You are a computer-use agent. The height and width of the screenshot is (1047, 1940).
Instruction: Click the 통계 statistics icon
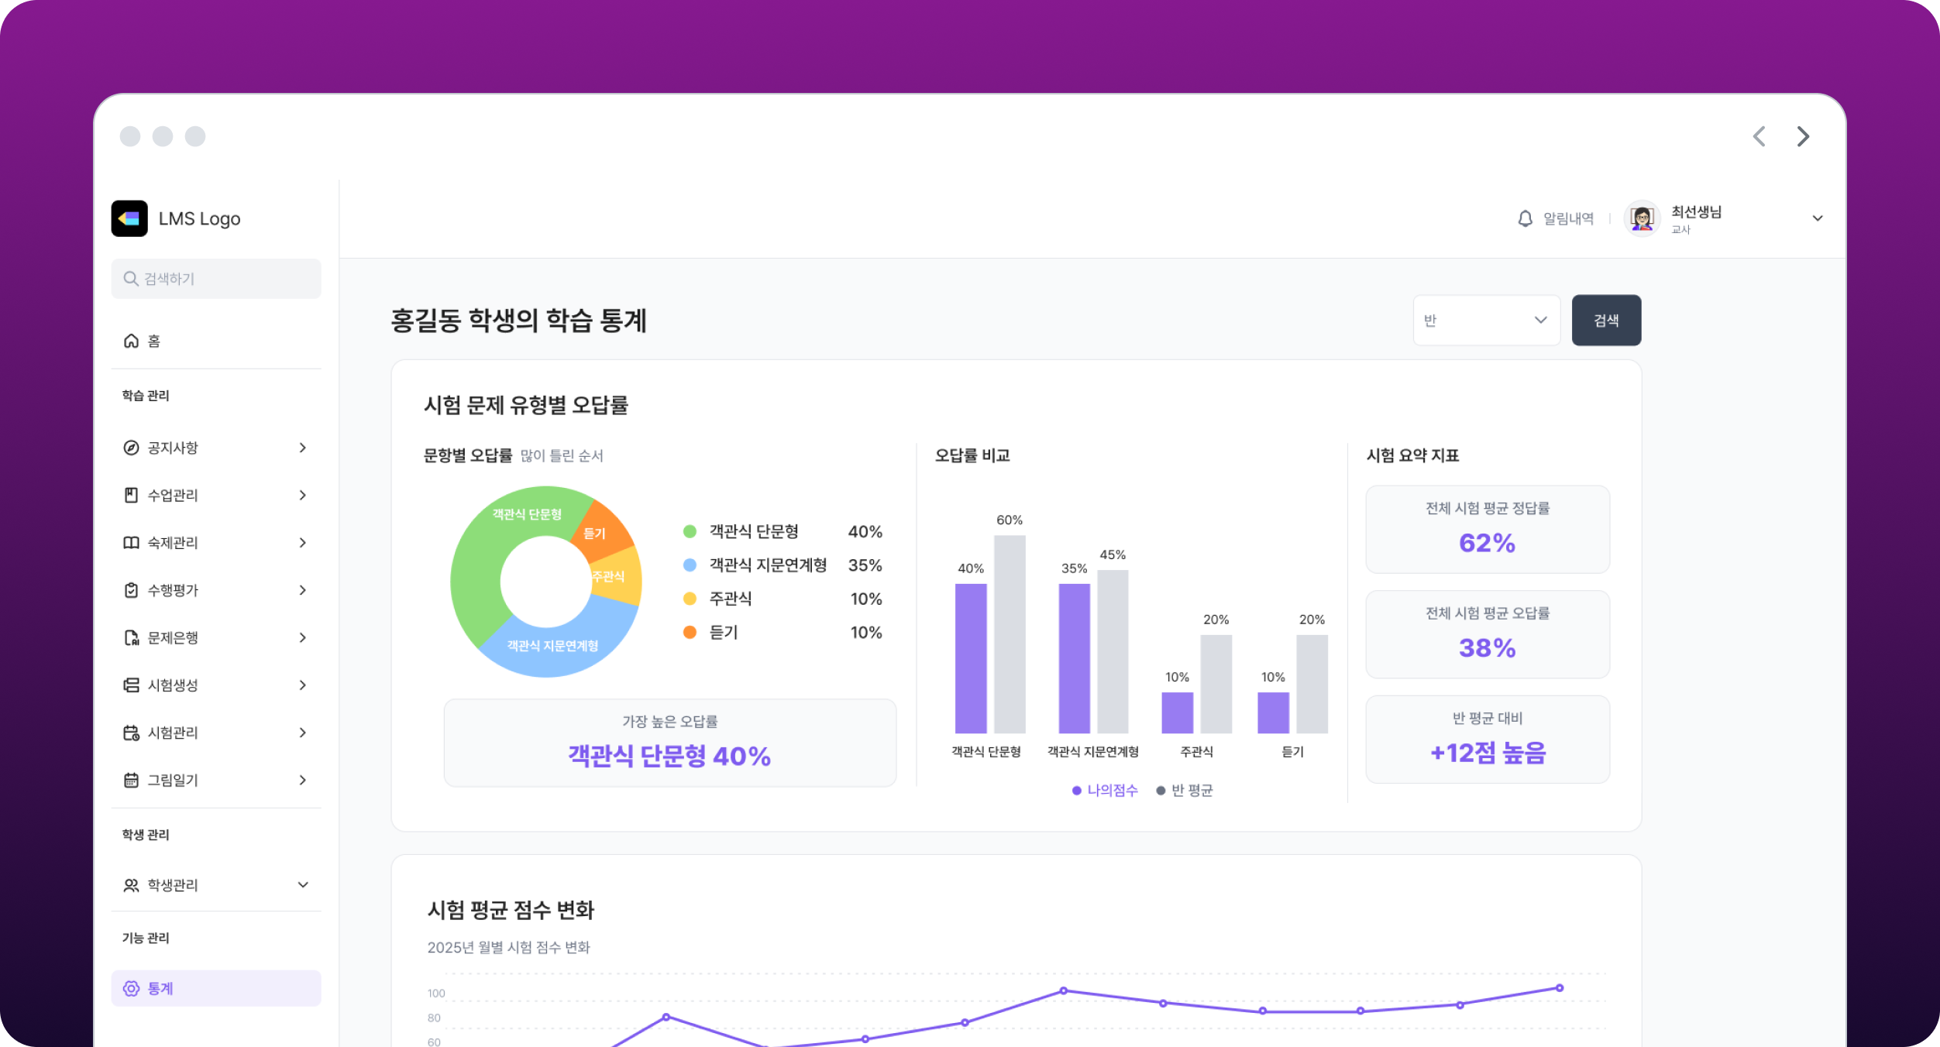131,988
